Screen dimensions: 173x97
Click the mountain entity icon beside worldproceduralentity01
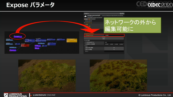[x=85, y=16]
